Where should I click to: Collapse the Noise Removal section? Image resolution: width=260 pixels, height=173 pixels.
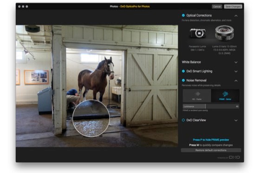pos(236,81)
